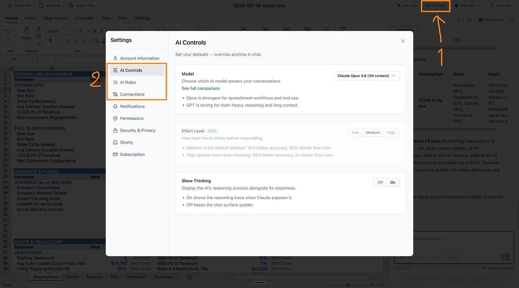Click the Format Painter brush icon
This screenshot has width=519, height=288.
click(x=39, y=43)
